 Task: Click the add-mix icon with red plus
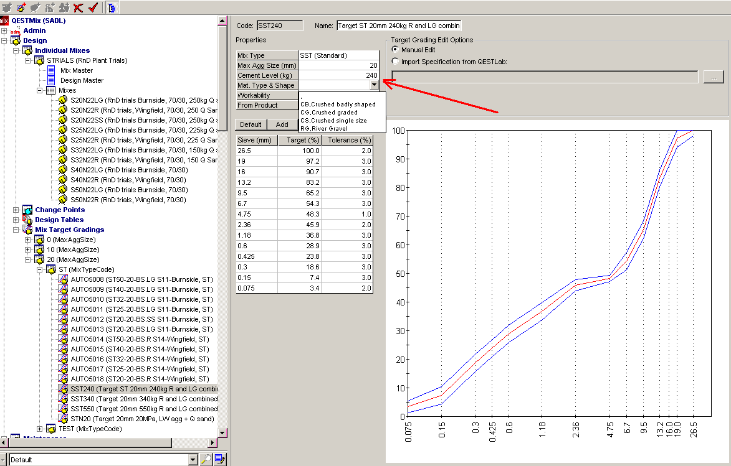[21, 7]
